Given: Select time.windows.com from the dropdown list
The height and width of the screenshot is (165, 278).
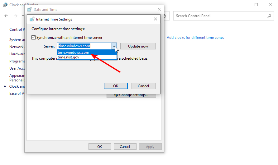Looking at the screenshot, I should coord(87,52).
